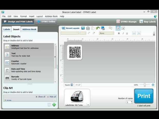The width and height of the screenshot is (159, 119).
Task: Click the zoom slider handle
Action: click(145, 85)
